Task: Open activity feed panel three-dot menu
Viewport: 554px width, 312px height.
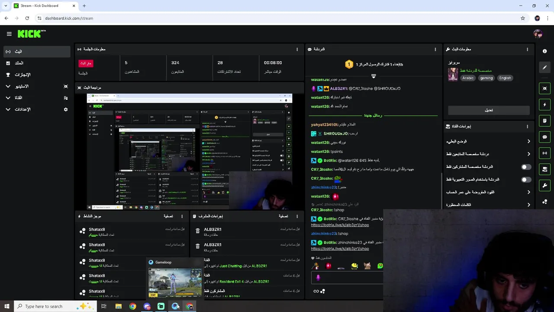Action: [182, 216]
